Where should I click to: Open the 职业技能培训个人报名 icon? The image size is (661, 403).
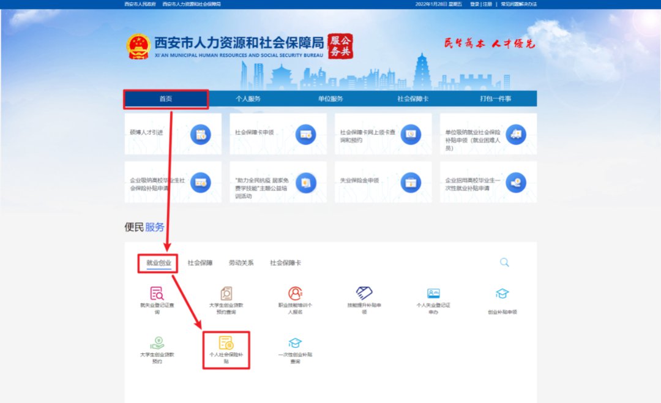click(x=295, y=293)
